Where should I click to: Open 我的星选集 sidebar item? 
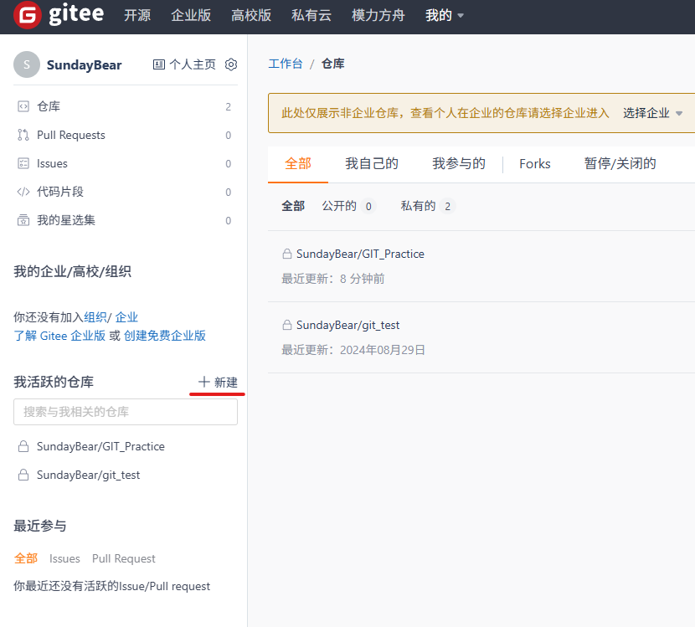point(126,220)
